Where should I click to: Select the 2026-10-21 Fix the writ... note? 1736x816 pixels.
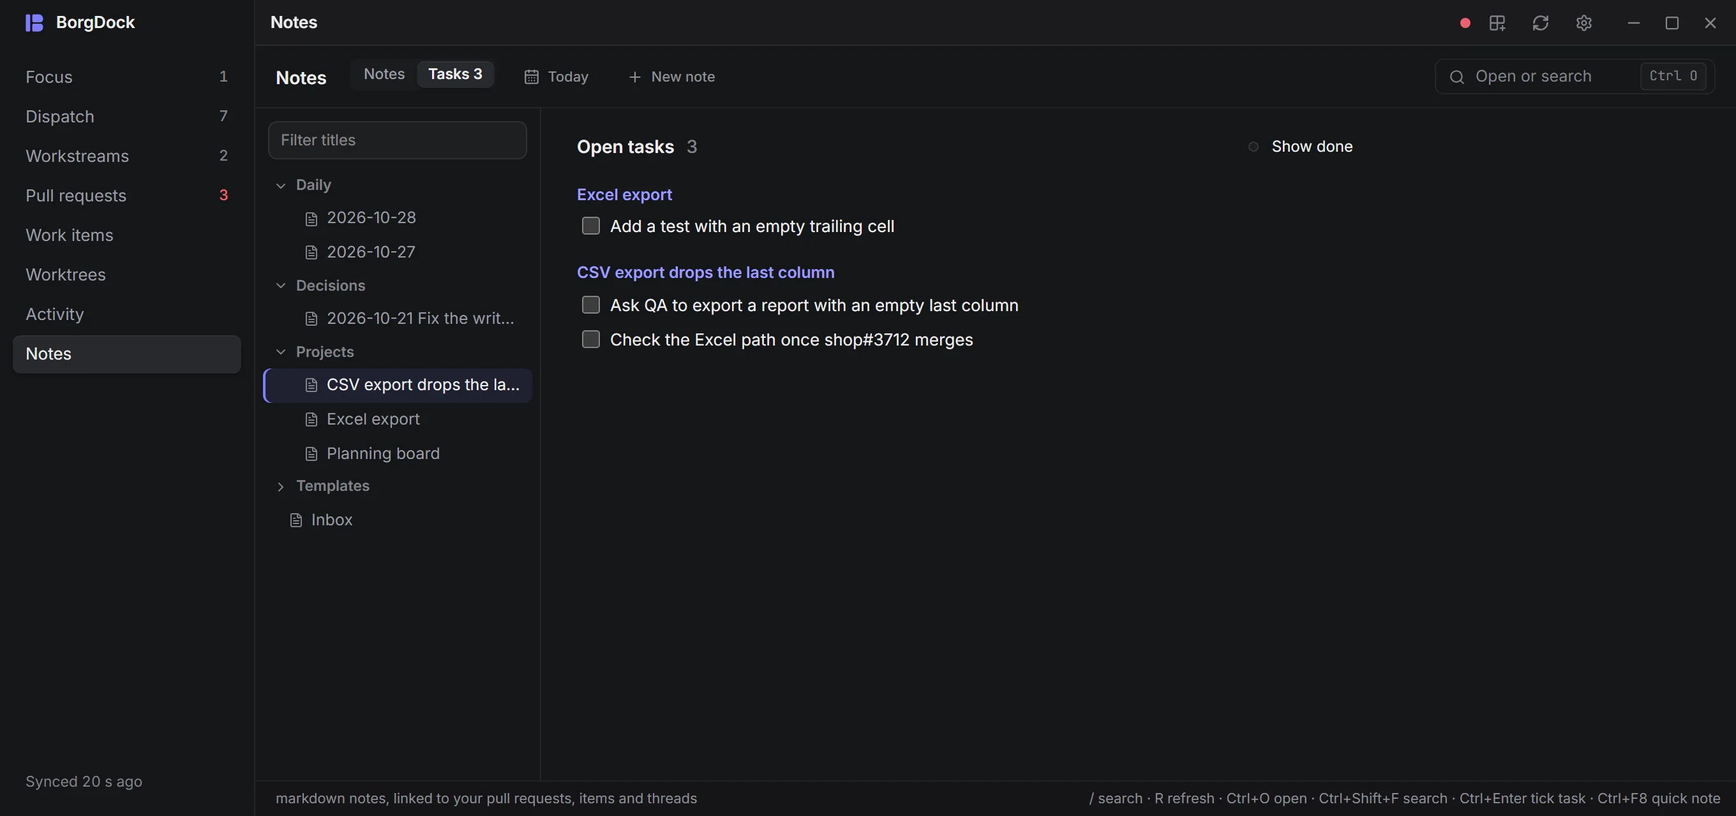[398, 319]
